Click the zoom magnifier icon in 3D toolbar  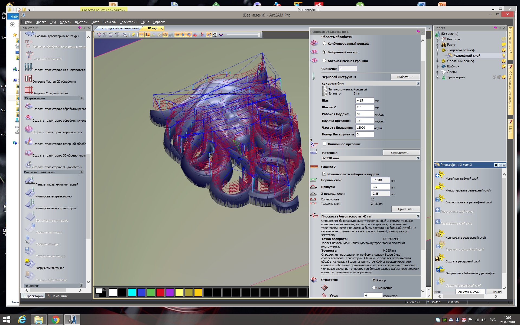pyautogui.click(x=125, y=35)
